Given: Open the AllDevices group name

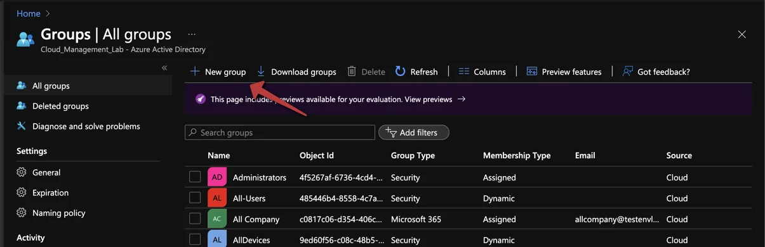Looking at the screenshot, I should 251,240.
